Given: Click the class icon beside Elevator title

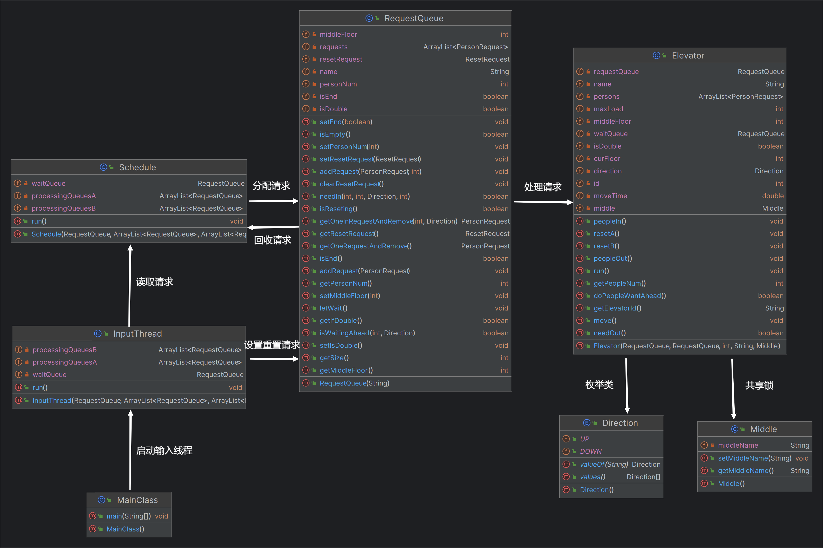Looking at the screenshot, I should [656, 56].
